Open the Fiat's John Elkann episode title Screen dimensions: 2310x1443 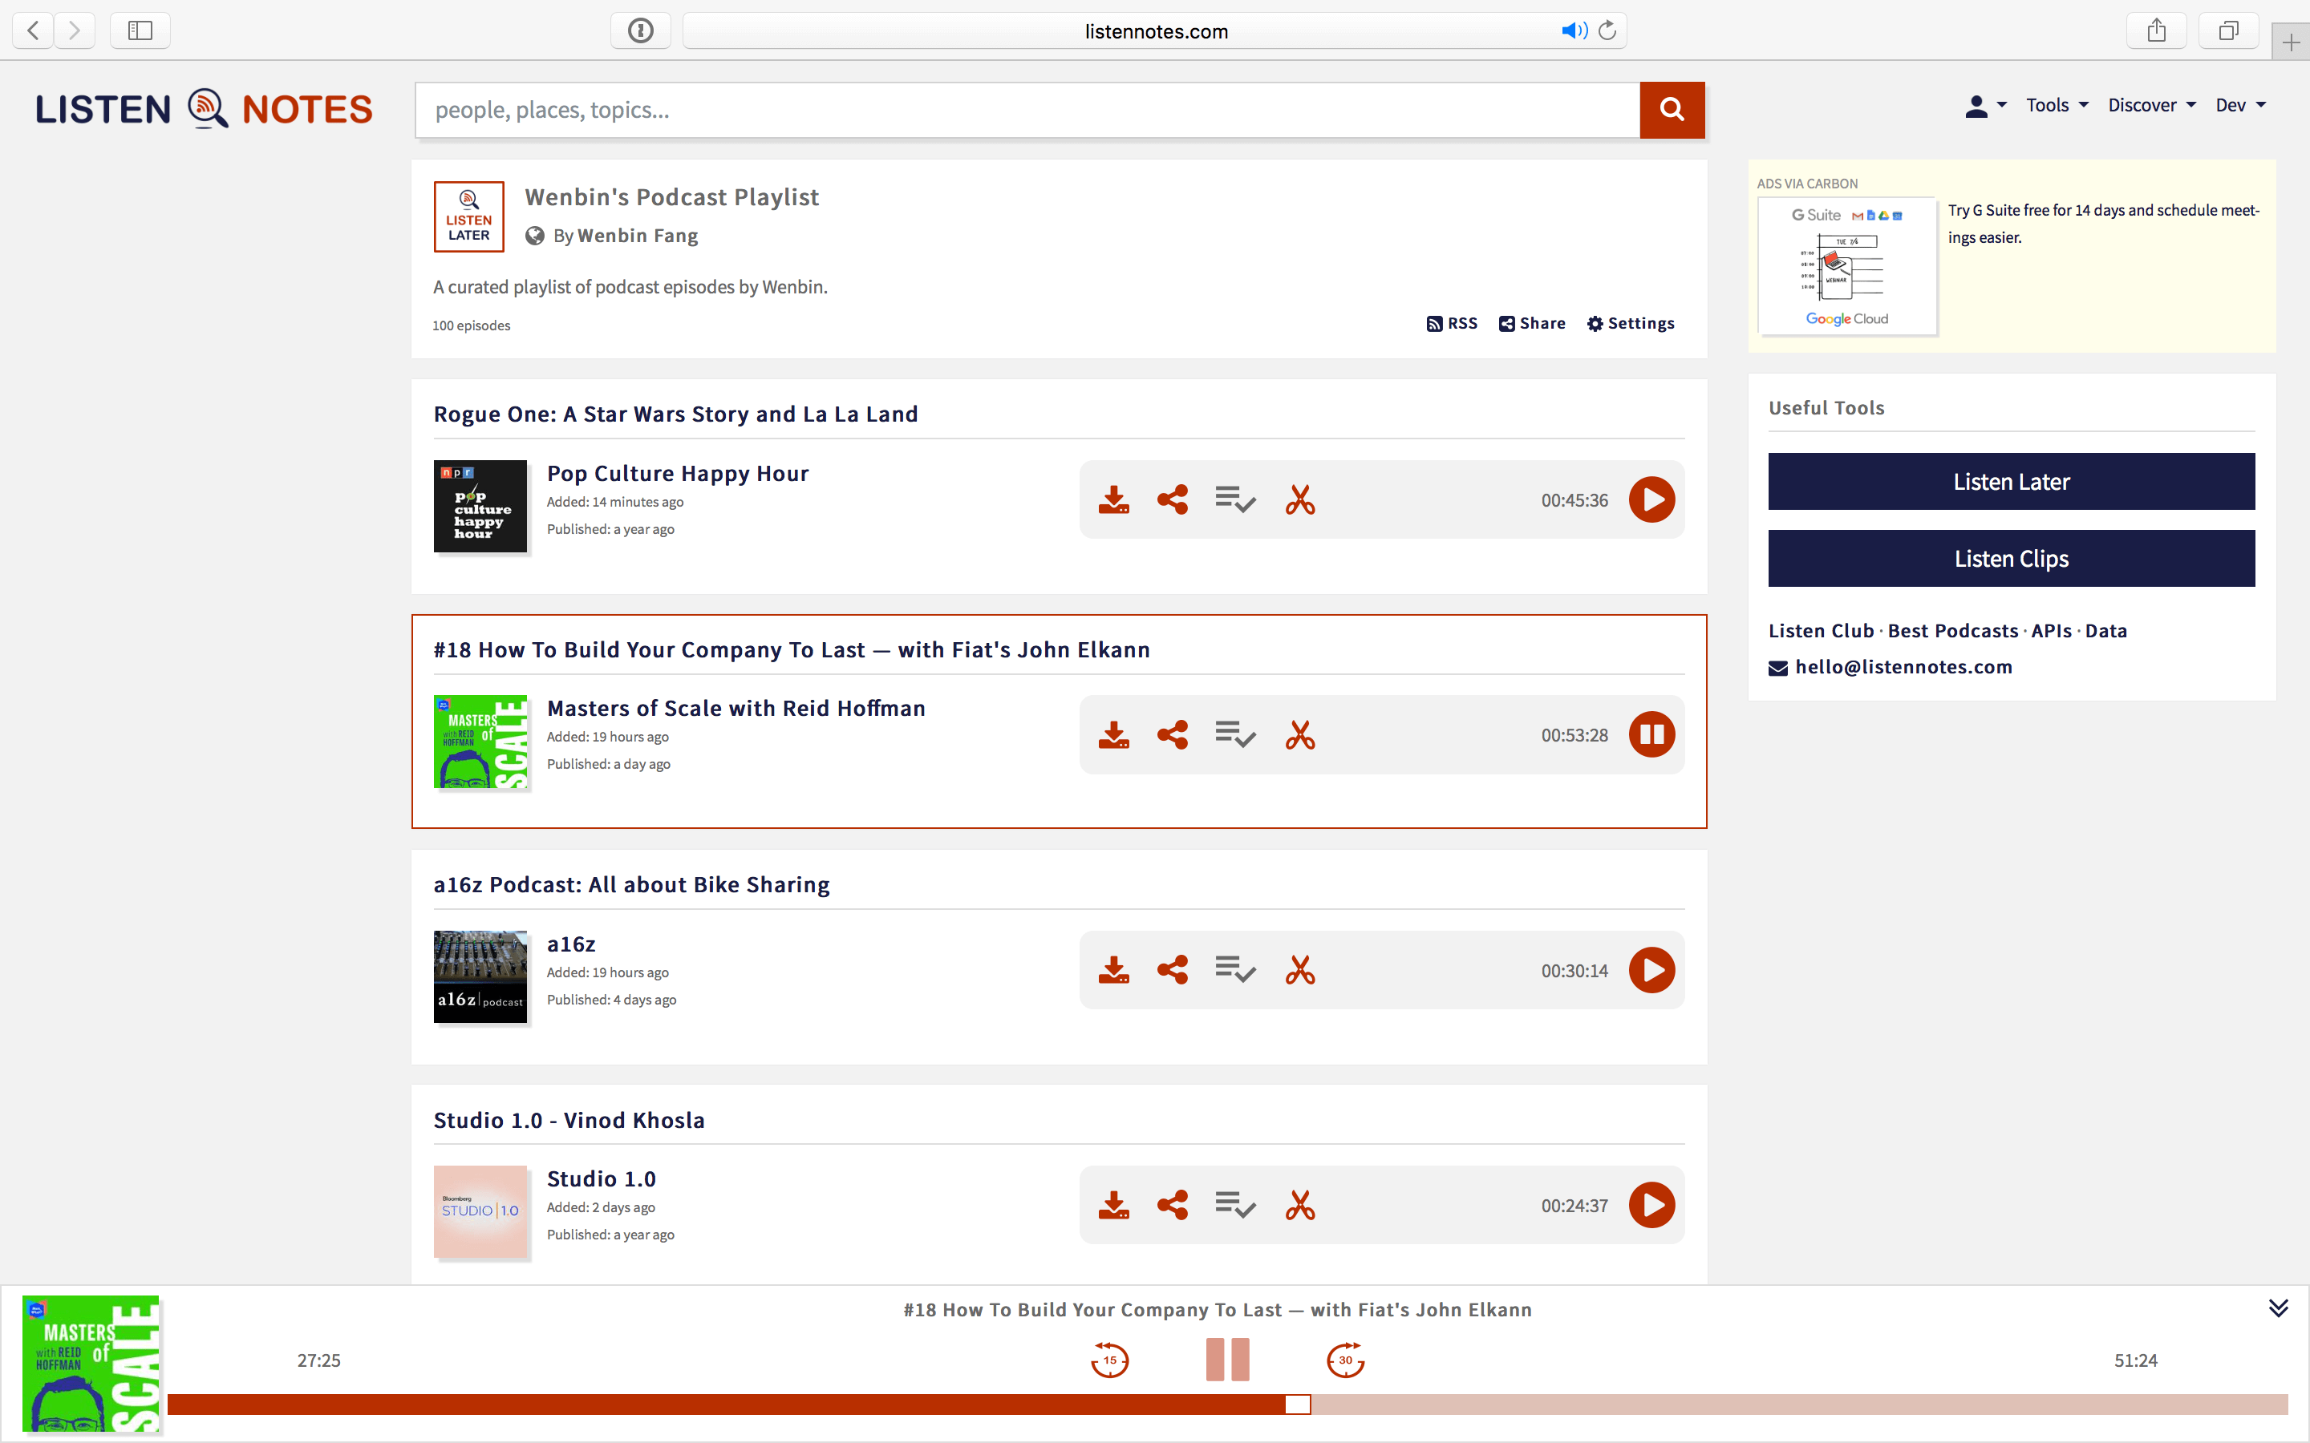[792, 650]
